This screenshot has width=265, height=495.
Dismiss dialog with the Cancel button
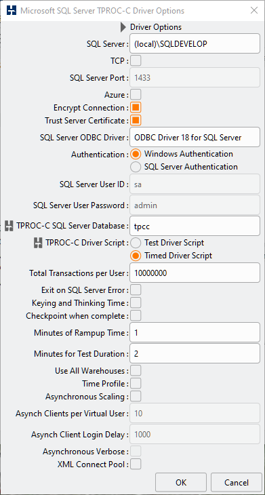[x=237, y=482]
